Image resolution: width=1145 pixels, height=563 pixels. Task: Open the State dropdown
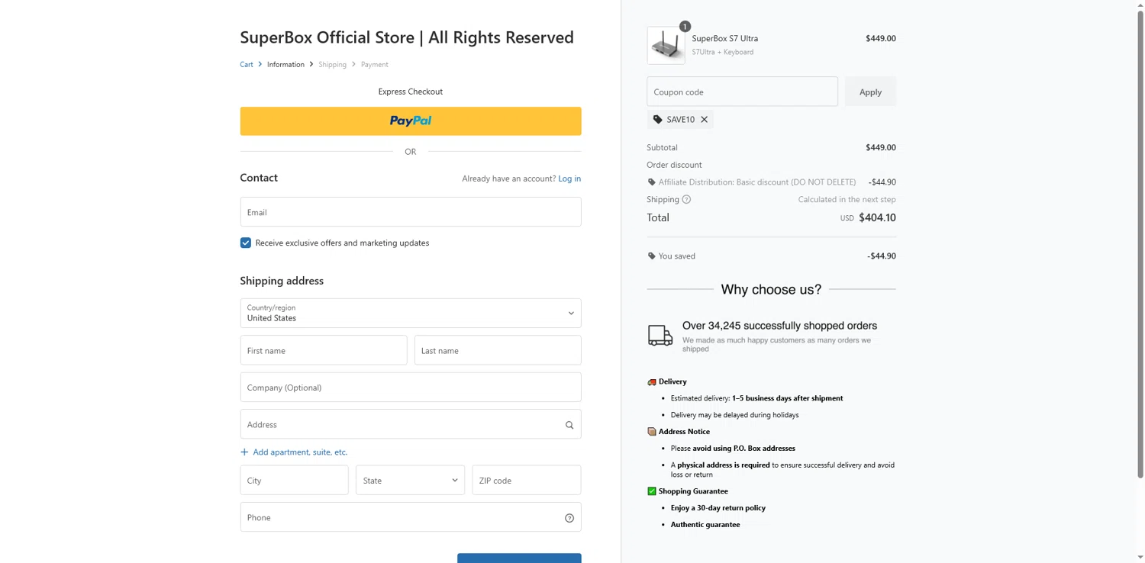point(411,481)
